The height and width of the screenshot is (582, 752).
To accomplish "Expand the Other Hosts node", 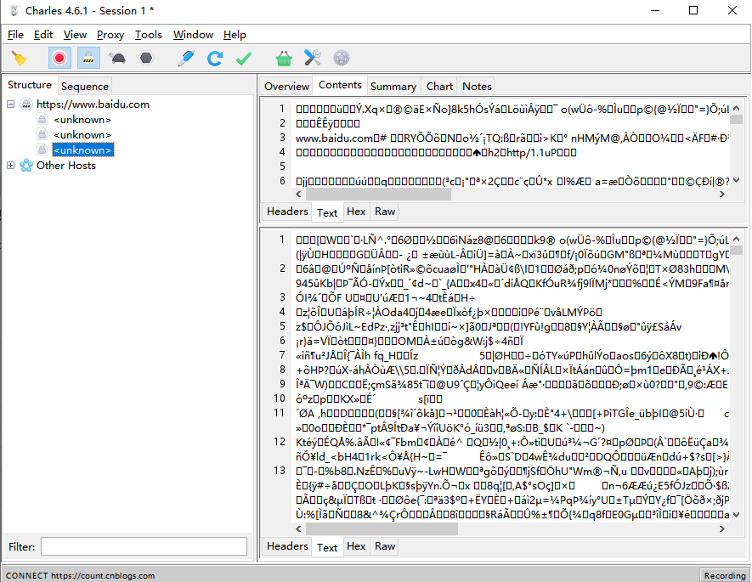I will [x=10, y=166].
